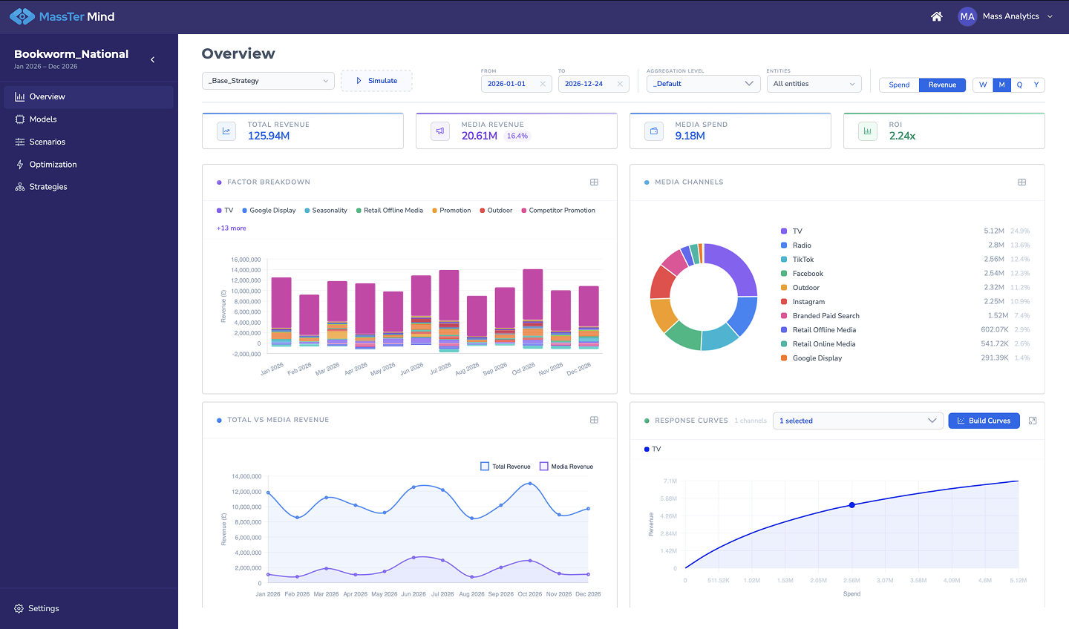
Task: Open the _Base_Strategy dropdown
Action: [x=268, y=81]
